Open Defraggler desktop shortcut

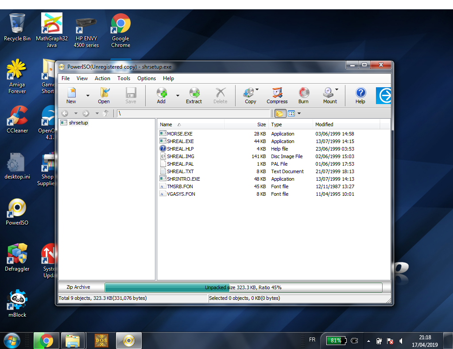click(17, 258)
